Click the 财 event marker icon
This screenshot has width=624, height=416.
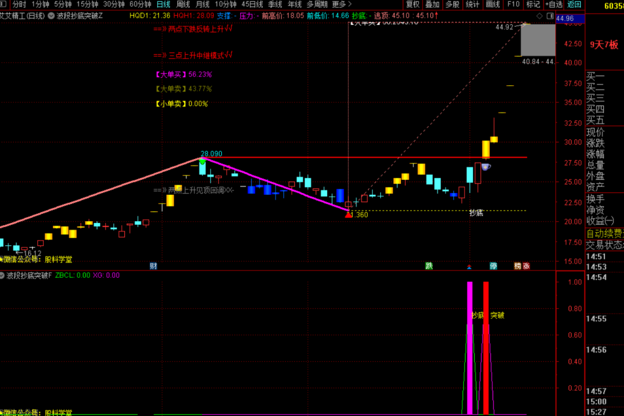(x=153, y=266)
